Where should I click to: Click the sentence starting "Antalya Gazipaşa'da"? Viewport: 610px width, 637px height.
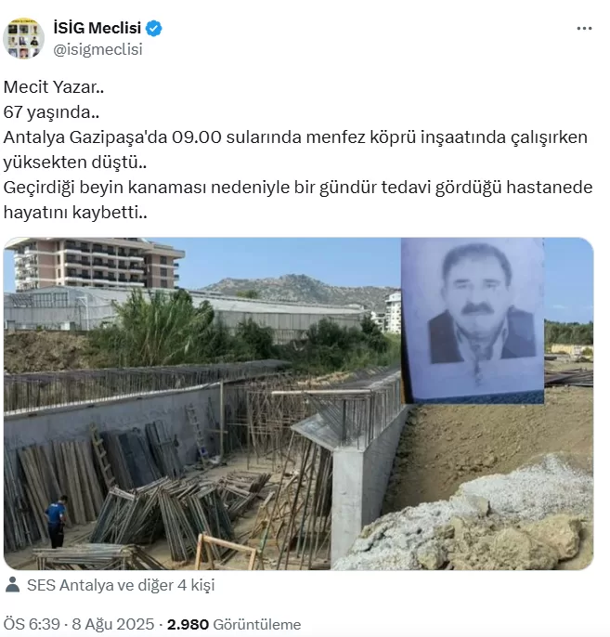pyautogui.click(x=295, y=149)
